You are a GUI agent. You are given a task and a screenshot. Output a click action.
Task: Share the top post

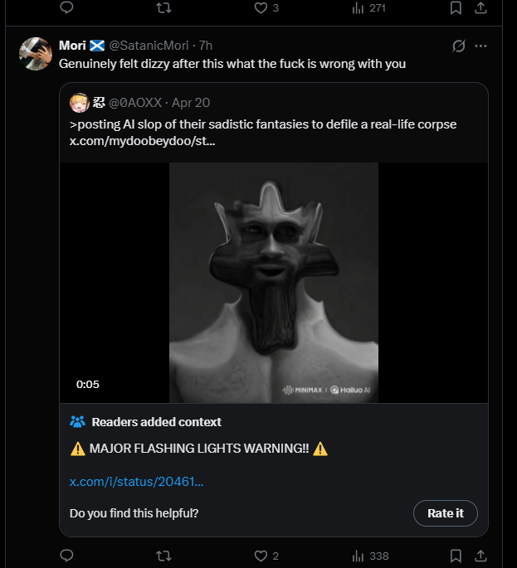[480, 7]
